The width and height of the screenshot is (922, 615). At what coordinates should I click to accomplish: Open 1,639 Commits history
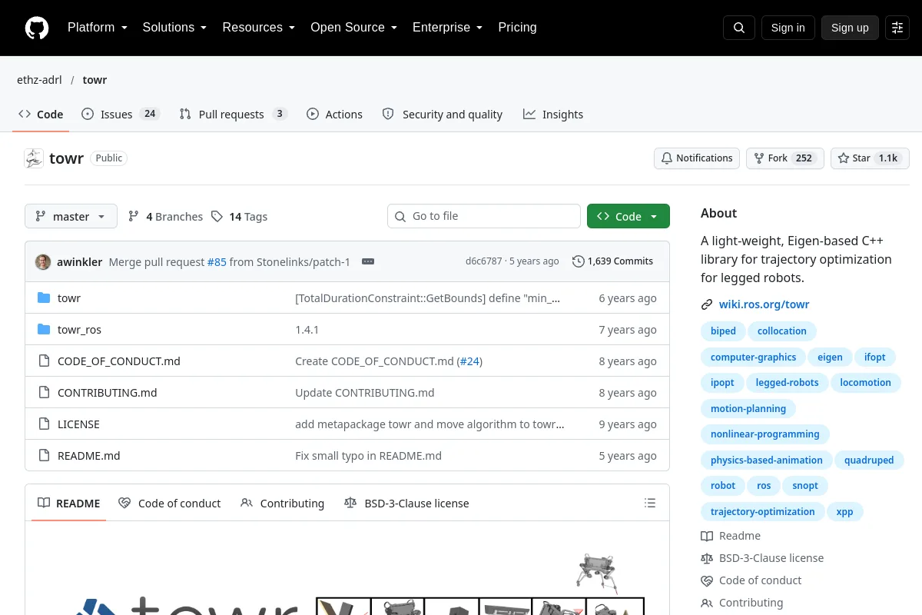[x=613, y=261]
